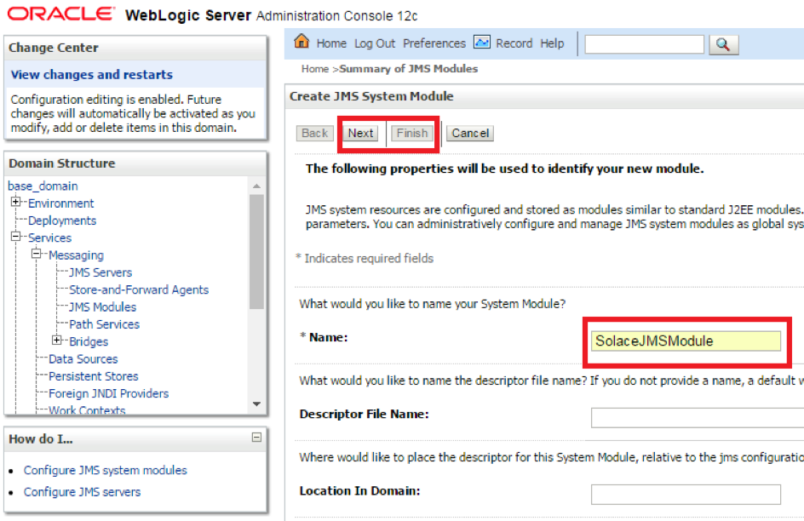The image size is (804, 521).
Task: Expand the Bridges tree node
Action: [57, 341]
